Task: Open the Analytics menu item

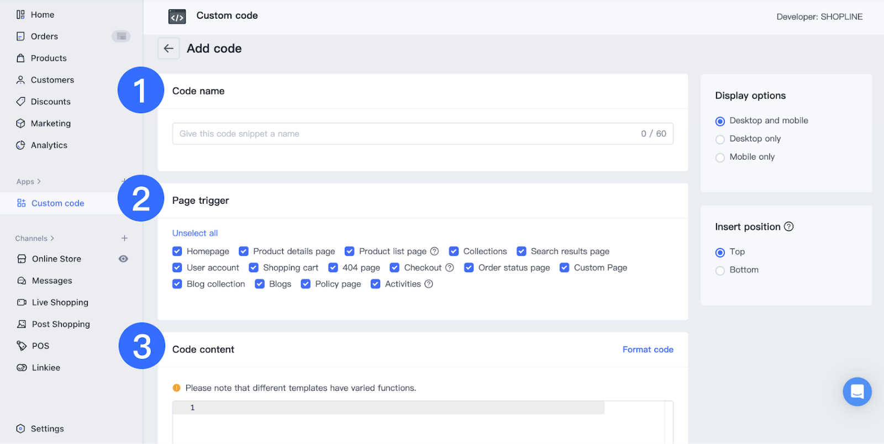Action: pos(49,145)
